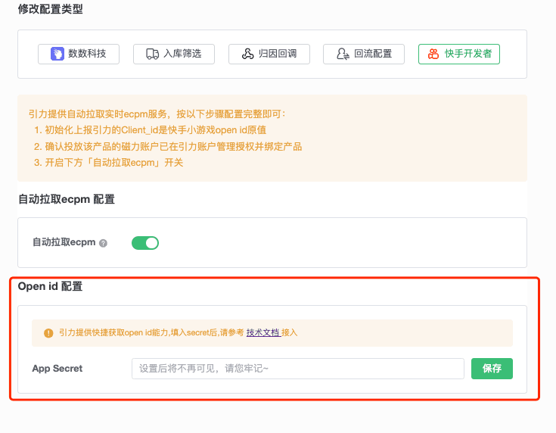Toggle the 自动拉取ecpm switch off

[145, 243]
